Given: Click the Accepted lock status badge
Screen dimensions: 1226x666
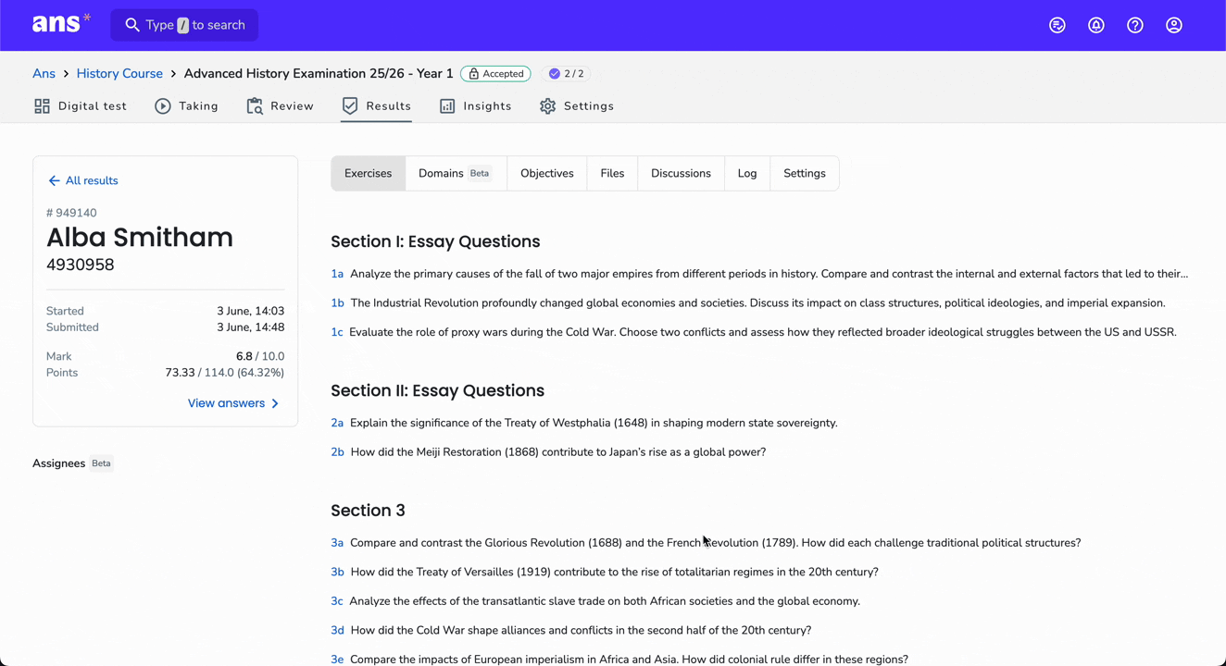Looking at the screenshot, I should click(x=495, y=74).
